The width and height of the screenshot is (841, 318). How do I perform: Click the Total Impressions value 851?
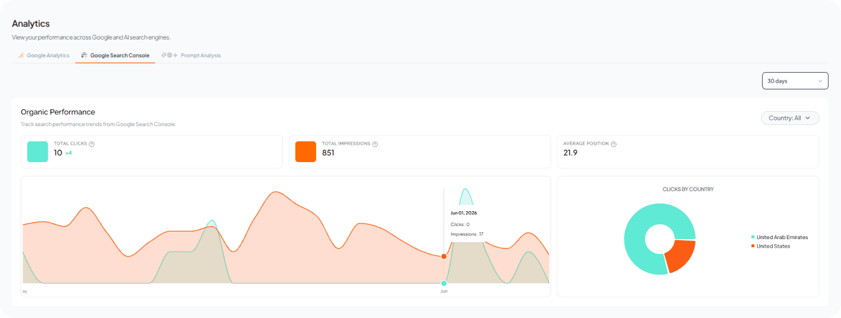tap(328, 153)
